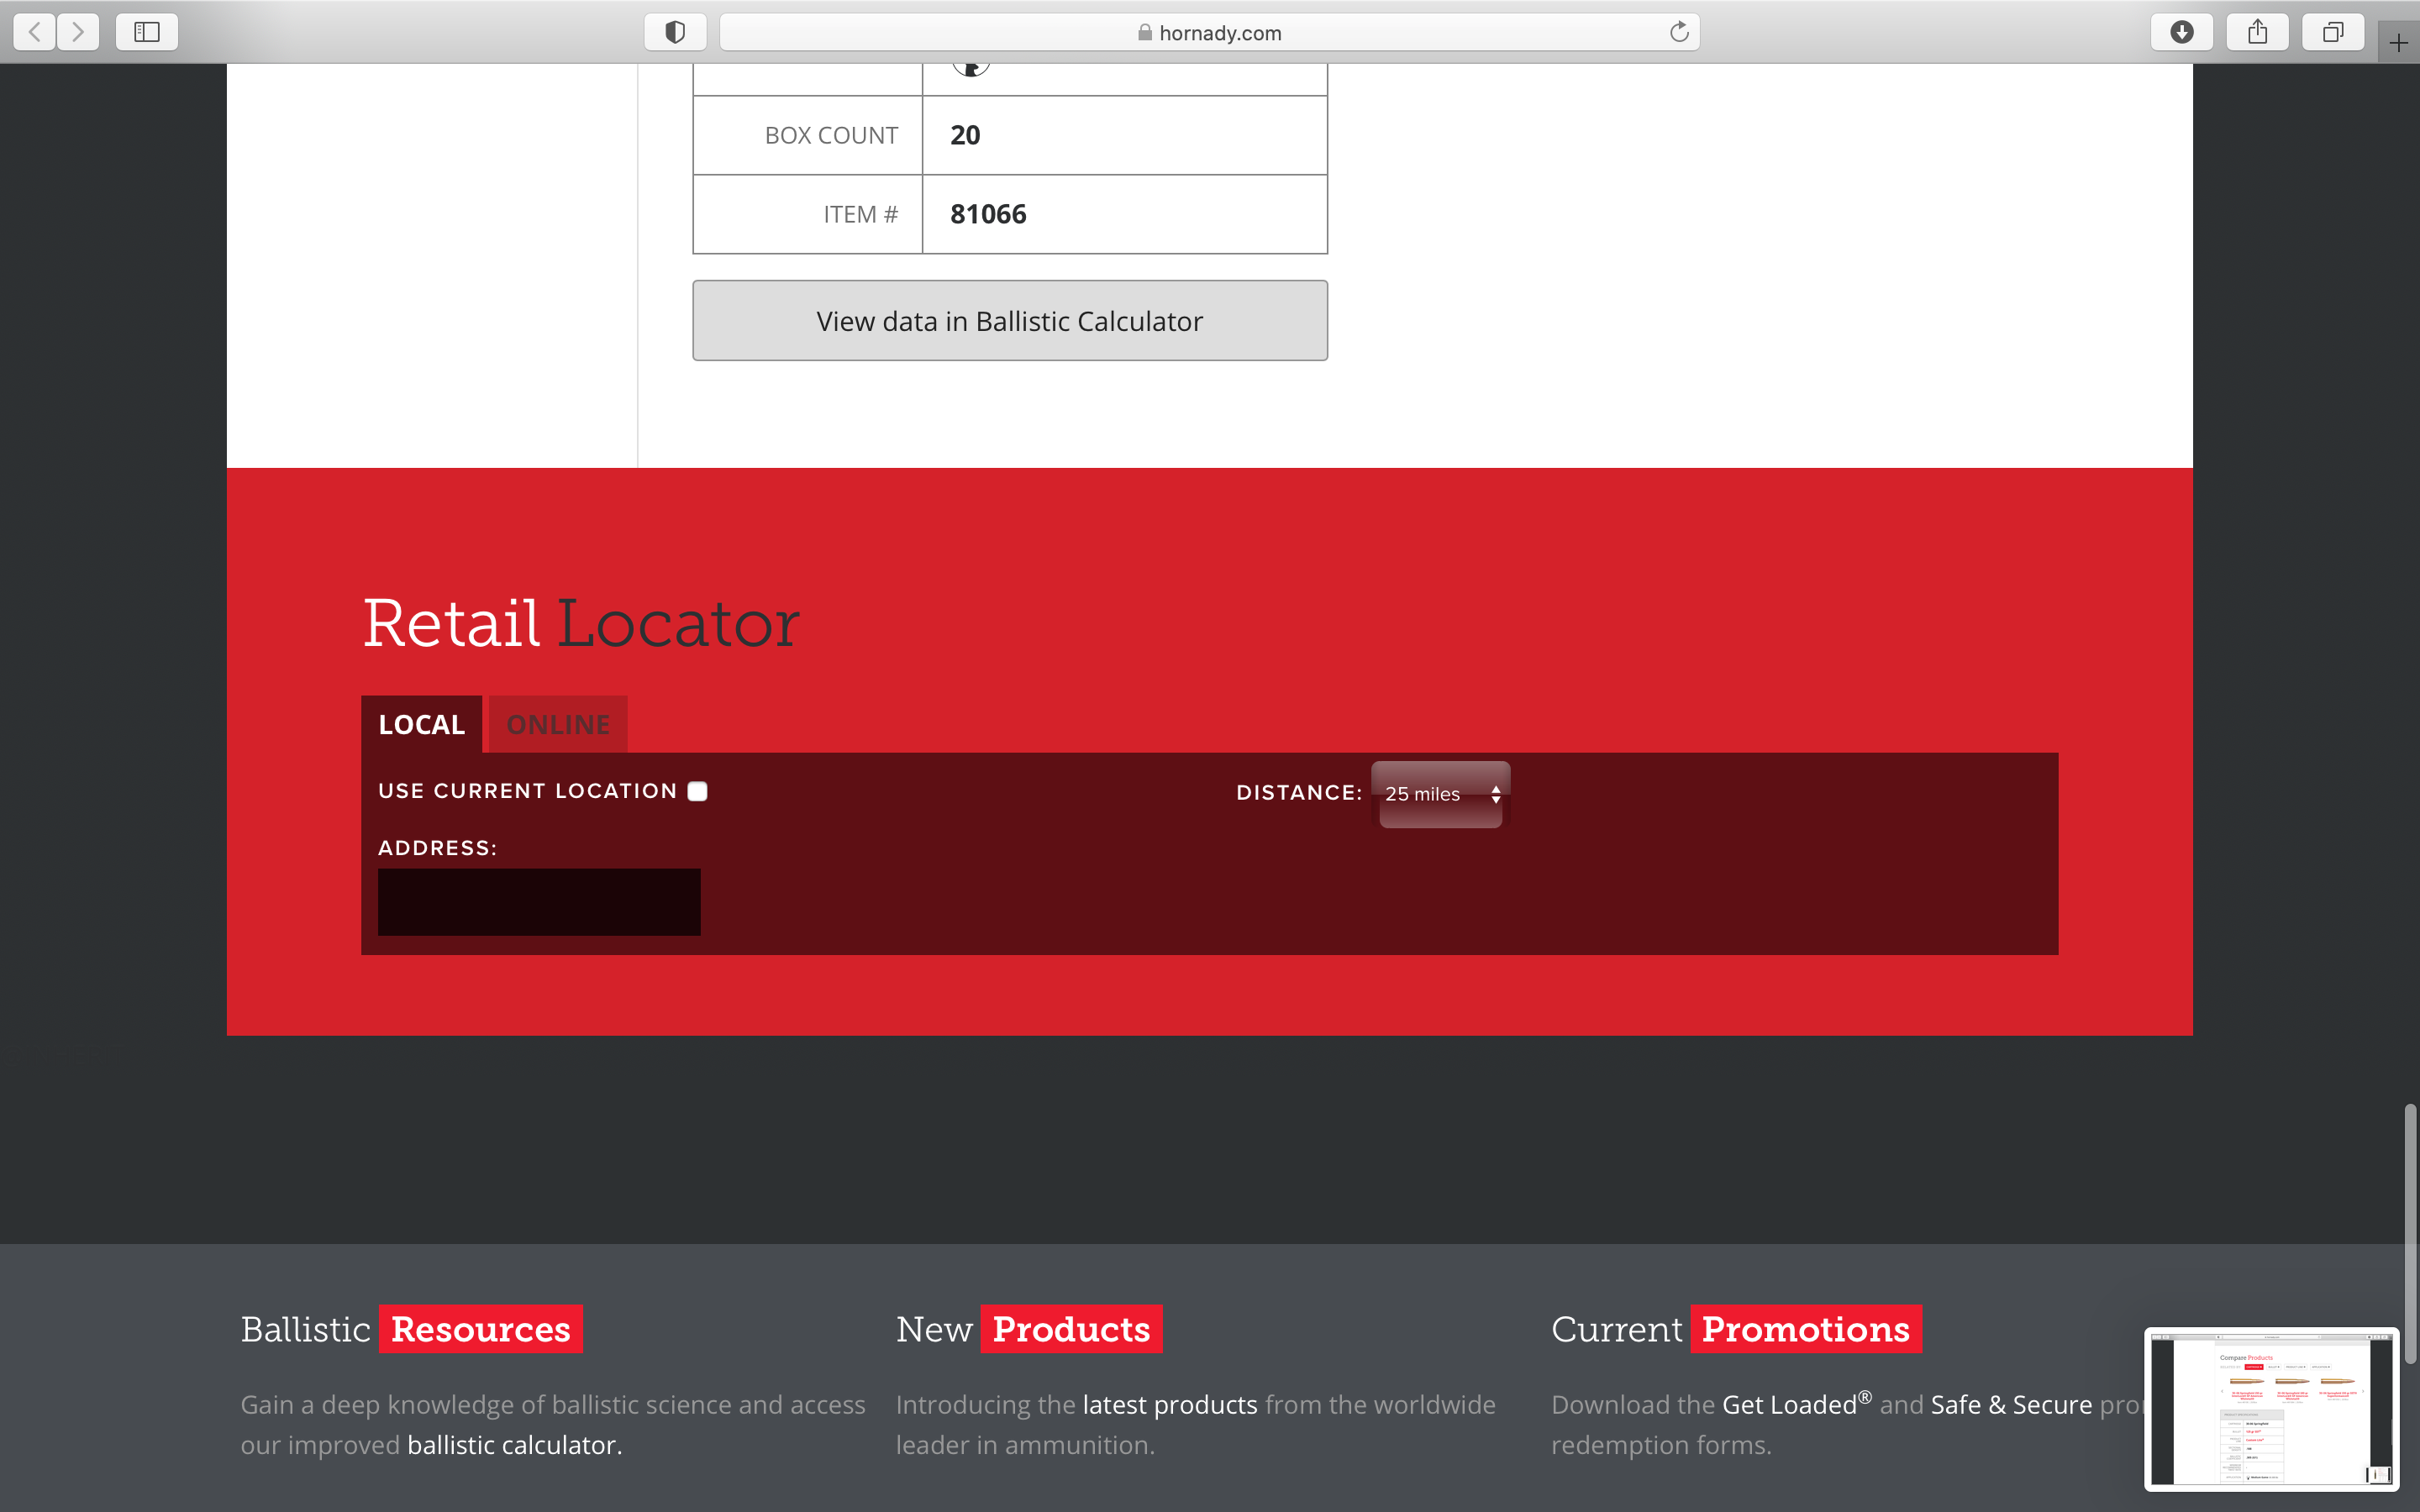The width and height of the screenshot is (2420, 1512).
Task: Click the Address input field
Action: tap(539, 902)
